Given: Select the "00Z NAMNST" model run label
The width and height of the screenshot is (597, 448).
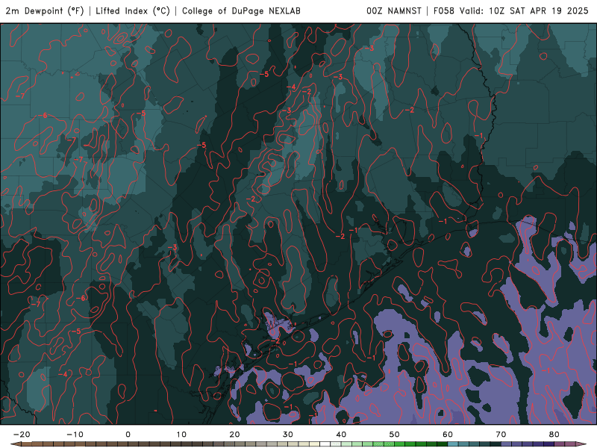Looking at the screenshot, I should (x=394, y=10).
